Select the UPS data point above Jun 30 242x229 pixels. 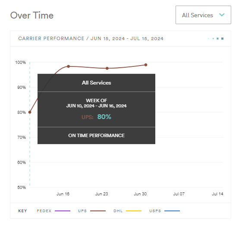click(146, 65)
